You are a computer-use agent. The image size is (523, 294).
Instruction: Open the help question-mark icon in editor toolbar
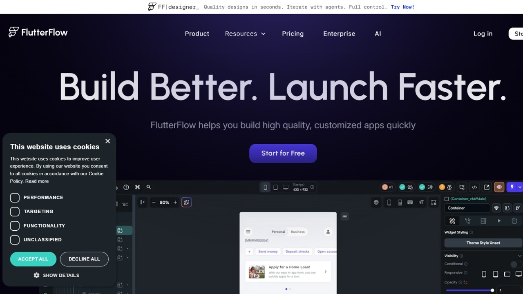(x=126, y=187)
